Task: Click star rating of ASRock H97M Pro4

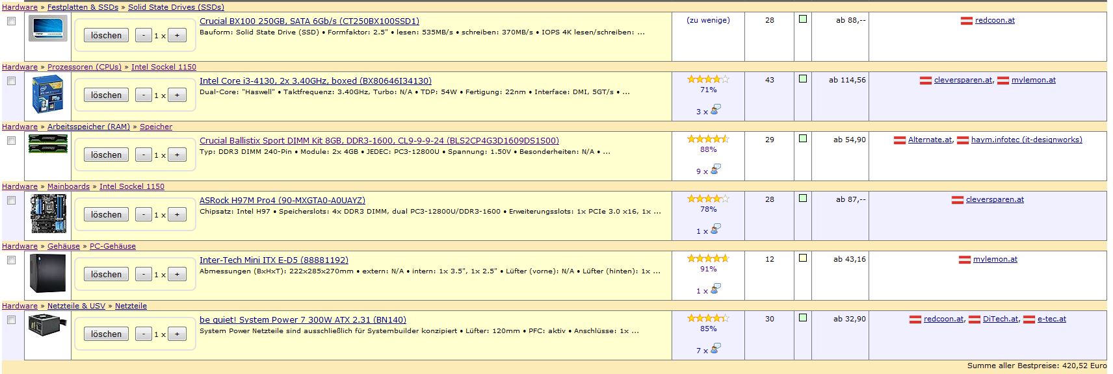Action: (708, 199)
